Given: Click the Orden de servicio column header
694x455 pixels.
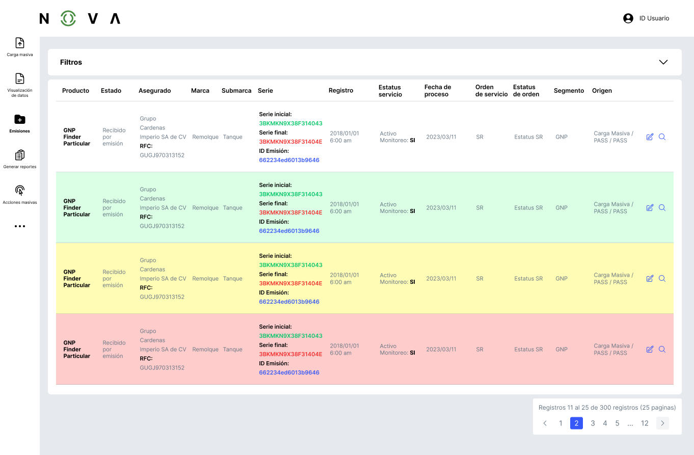Looking at the screenshot, I should pyautogui.click(x=492, y=91).
